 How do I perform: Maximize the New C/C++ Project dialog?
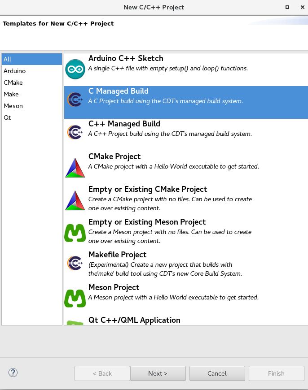pos(287,7)
